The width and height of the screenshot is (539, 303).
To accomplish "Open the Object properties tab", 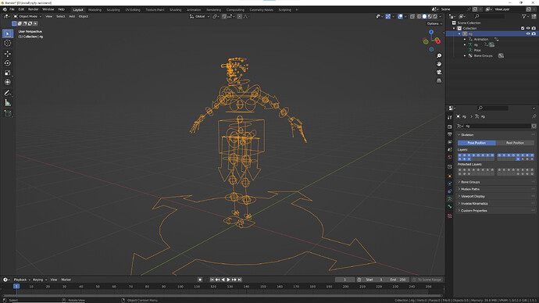I will [450, 176].
